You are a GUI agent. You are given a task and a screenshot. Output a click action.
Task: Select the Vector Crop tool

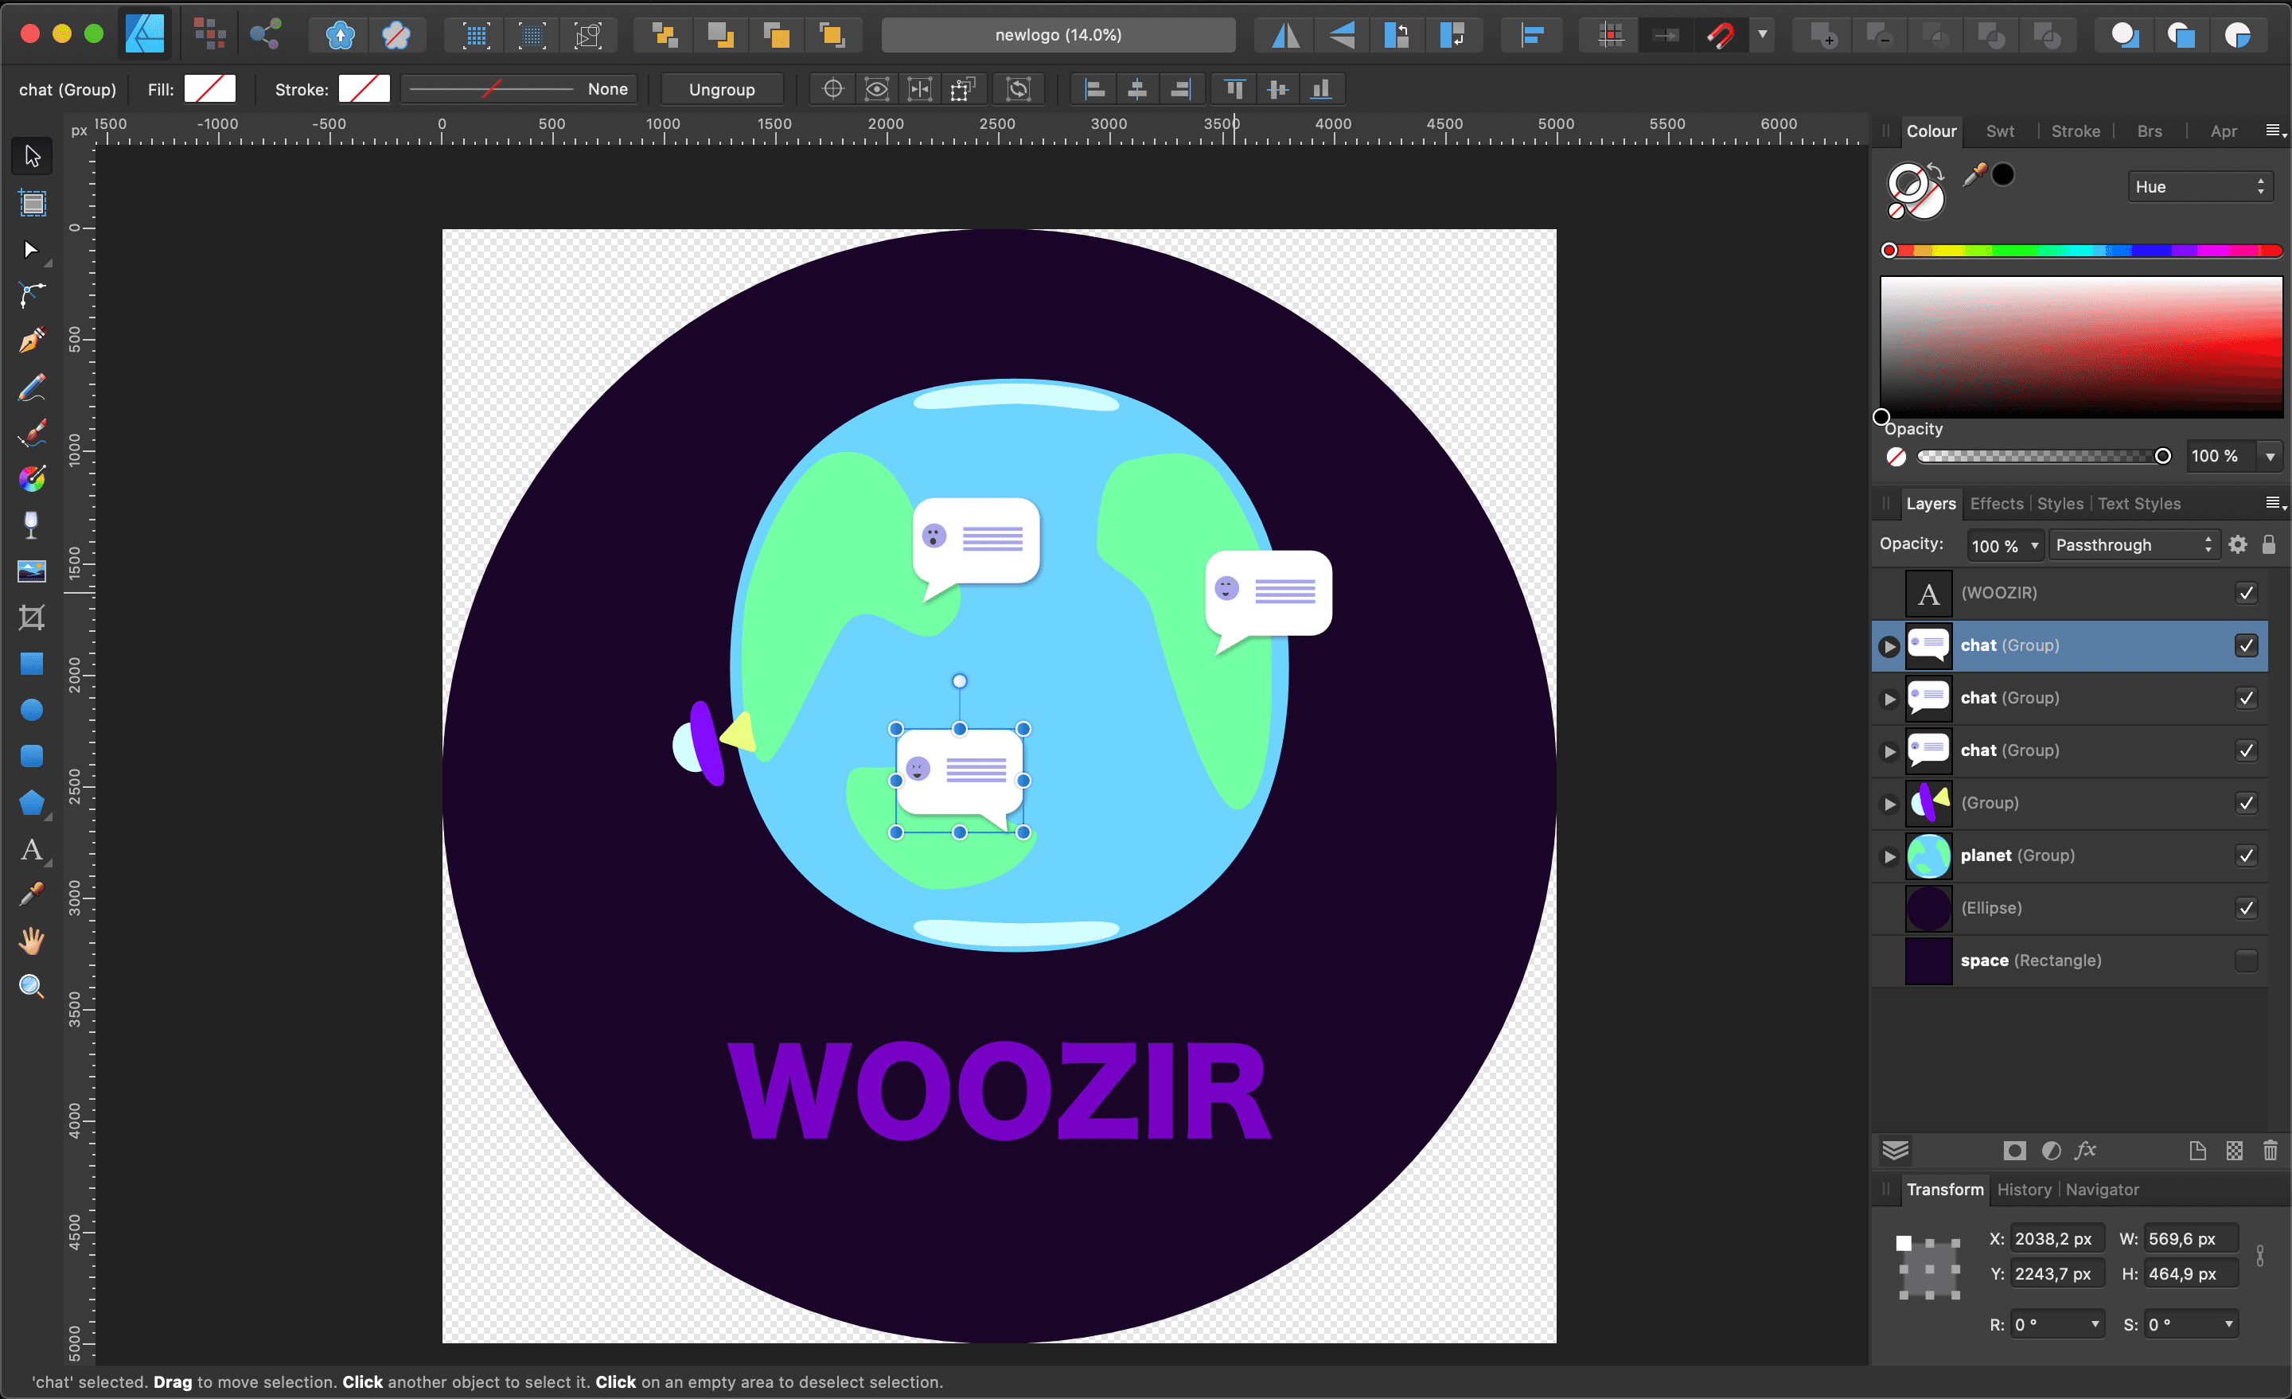(x=32, y=618)
